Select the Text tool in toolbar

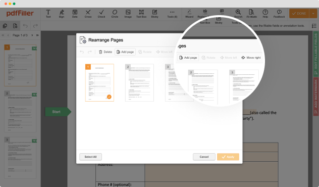coord(48,14)
